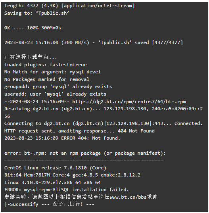Click the 'No Packages marked for removal' line
209x213 pixels.
click(x=47, y=79)
